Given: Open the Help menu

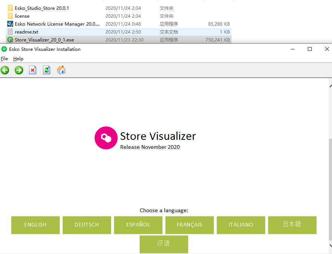Looking at the screenshot, I should (18, 59).
